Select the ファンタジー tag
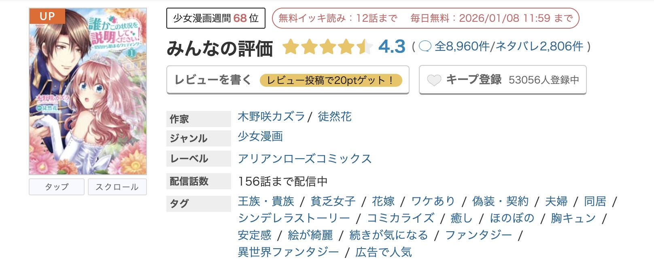Screen dimensions: 654x272 click(x=478, y=234)
